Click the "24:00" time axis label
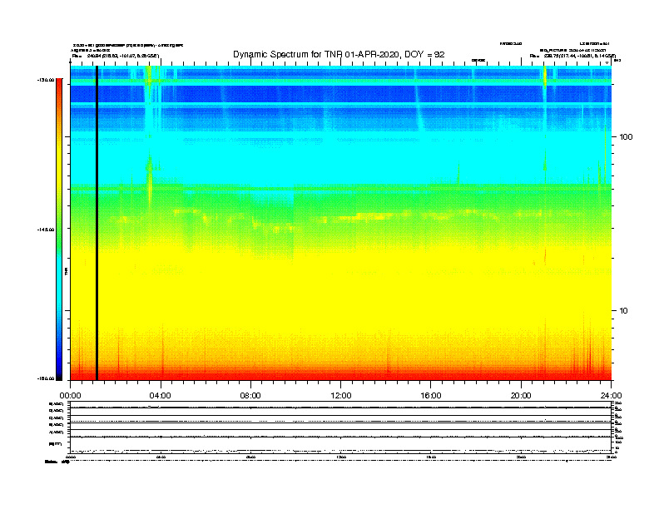The height and width of the screenshot is (509, 659). pyautogui.click(x=611, y=396)
